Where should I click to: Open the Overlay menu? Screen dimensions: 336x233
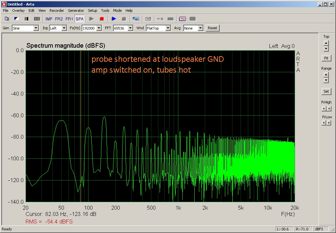click(18, 11)
